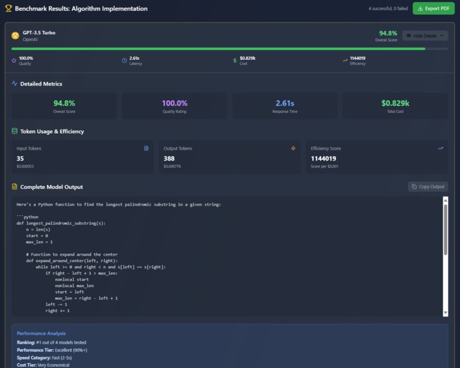Click the GPT-3.5 Turbo medal icon
The image size is (460, 368).
(15, 36)
